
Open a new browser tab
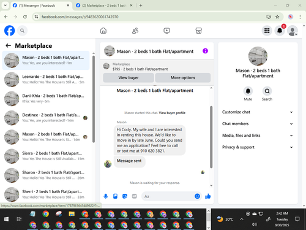pyautogui.click(x=141, y=6)
